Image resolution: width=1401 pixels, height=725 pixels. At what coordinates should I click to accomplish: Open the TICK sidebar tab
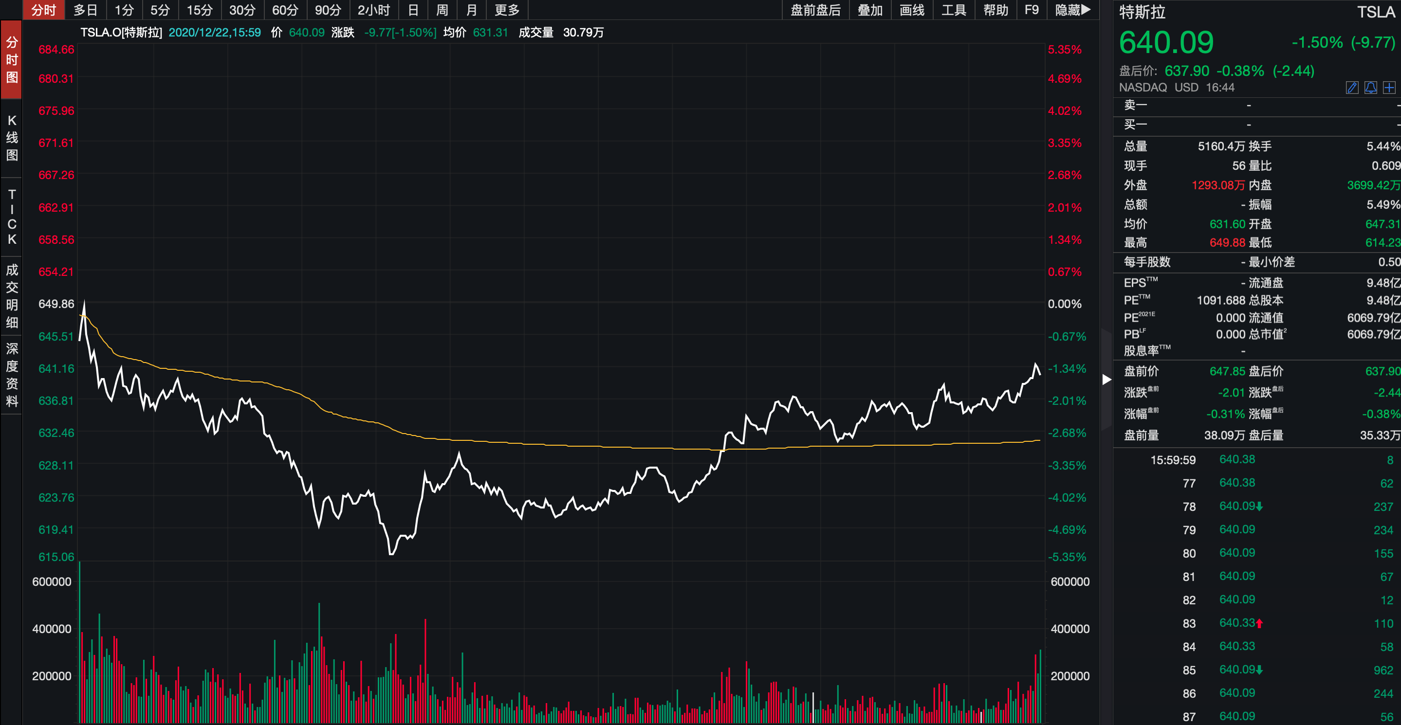pyautogui.click(x=11, y=217)
